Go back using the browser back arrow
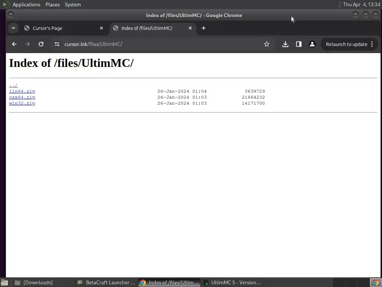This screenshot has width=382, height=287. (x=14, y=44)
